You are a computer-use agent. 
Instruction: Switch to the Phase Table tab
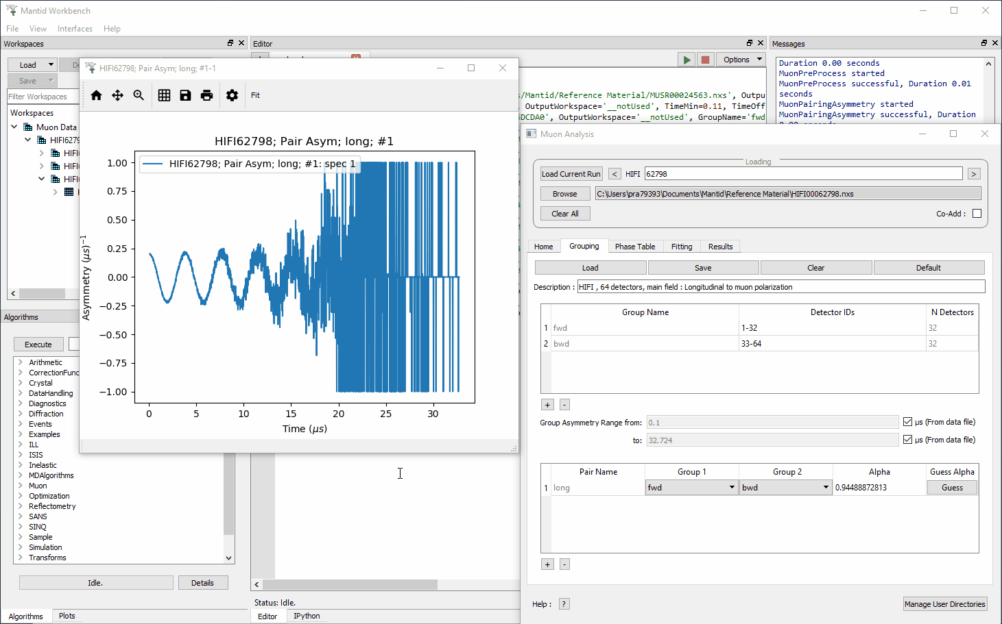635,246
